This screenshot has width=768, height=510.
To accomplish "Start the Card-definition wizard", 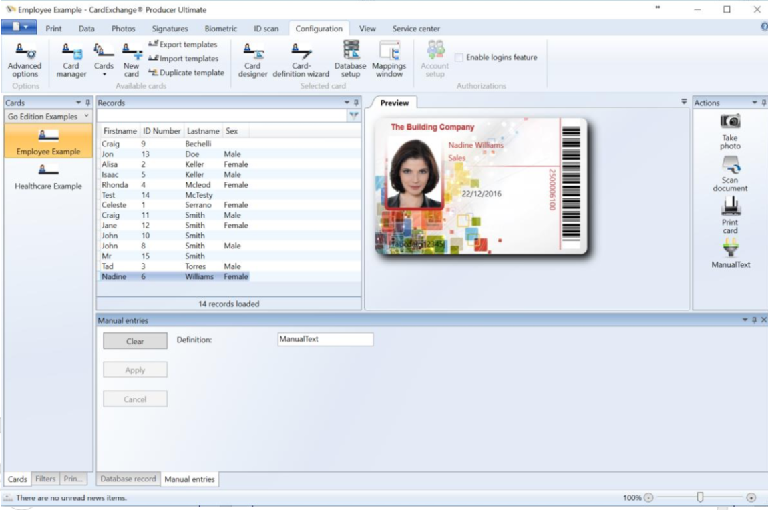I will (301, 60).
